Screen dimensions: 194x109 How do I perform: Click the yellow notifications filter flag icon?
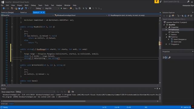[157, 2]
